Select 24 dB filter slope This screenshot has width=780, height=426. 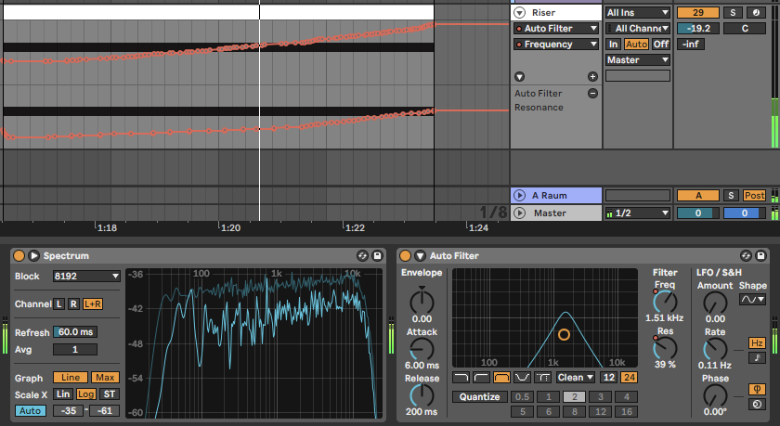coord(630,378)
